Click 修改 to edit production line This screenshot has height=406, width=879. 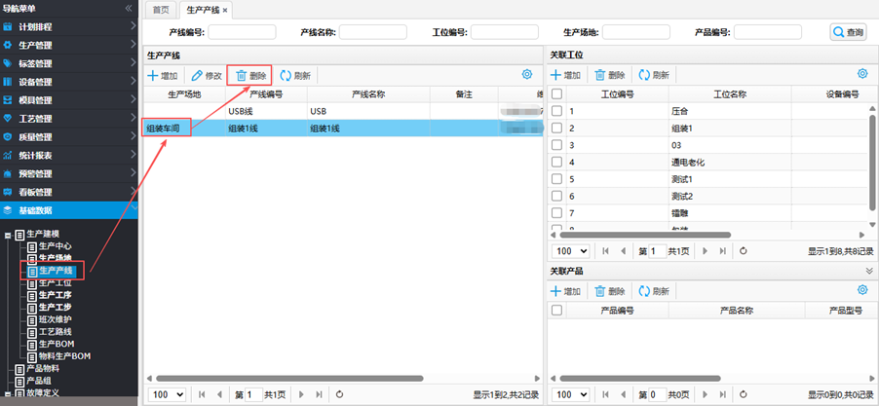pyautogui.click(x=207, y=76)
